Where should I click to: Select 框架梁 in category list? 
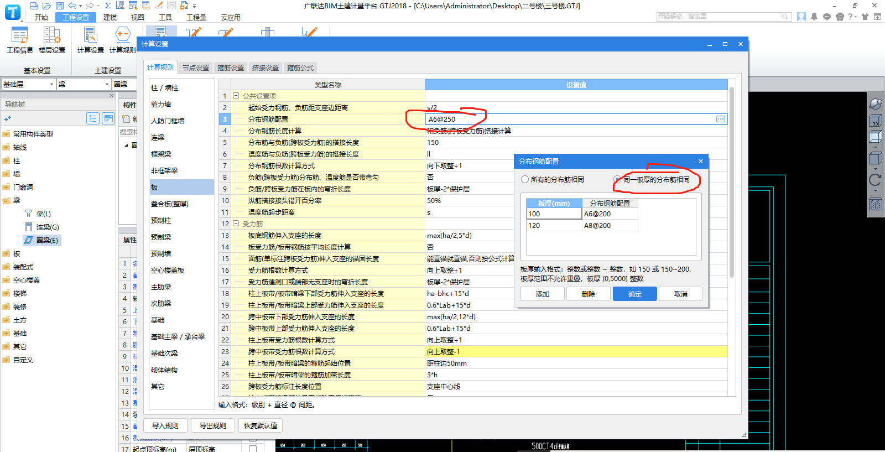pos(181,154)
